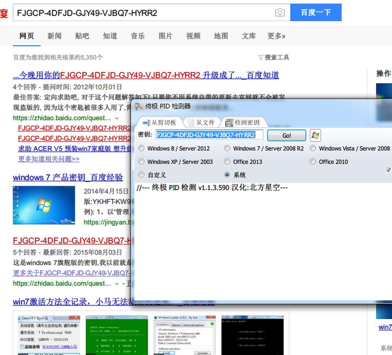Open Windows 7 desktop thumbnail image
The width and height of the screenshot is (392, 355).
pos(44,205)
